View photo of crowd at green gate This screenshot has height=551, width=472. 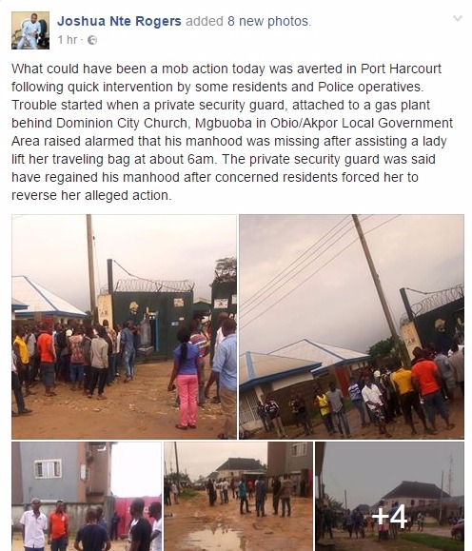point(124,326)
